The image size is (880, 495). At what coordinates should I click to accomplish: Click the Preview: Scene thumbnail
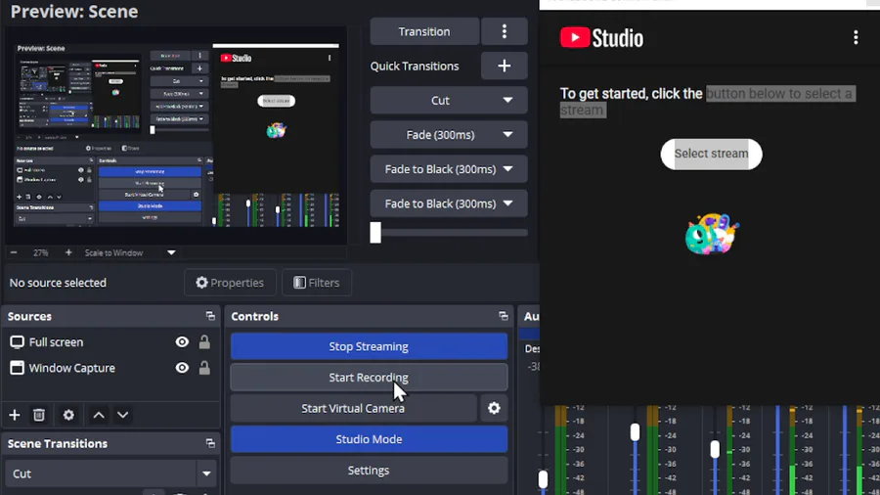(176, 135)
